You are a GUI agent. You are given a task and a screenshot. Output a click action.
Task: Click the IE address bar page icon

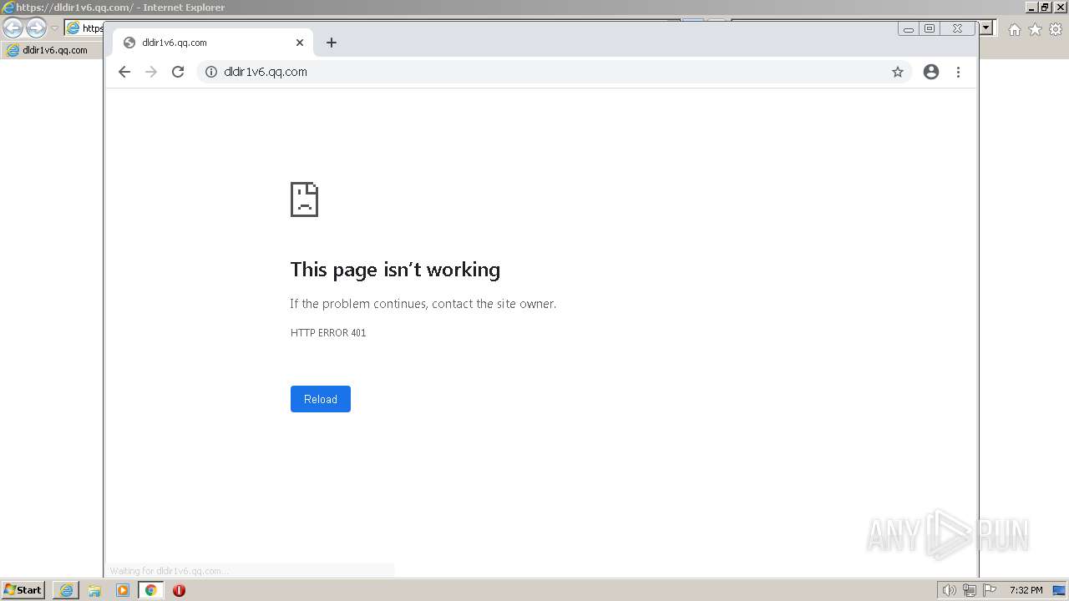tap(73, 28)
